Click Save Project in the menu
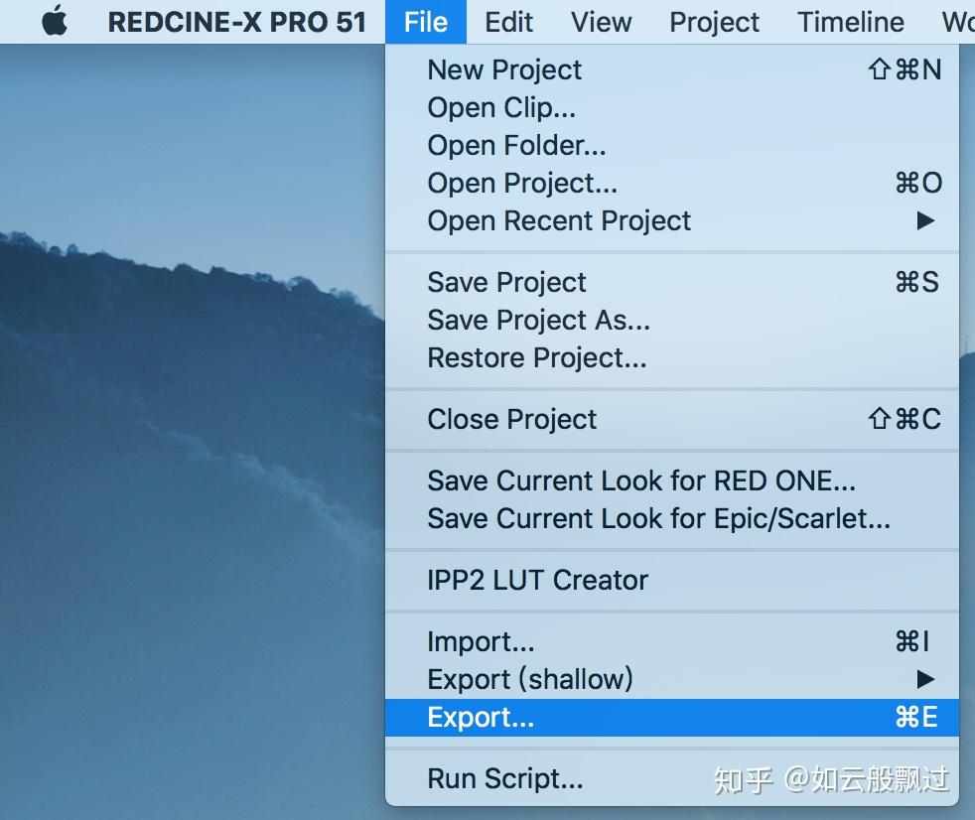The height and width of the screenshot is (820, 975). (x=506, y=282)
